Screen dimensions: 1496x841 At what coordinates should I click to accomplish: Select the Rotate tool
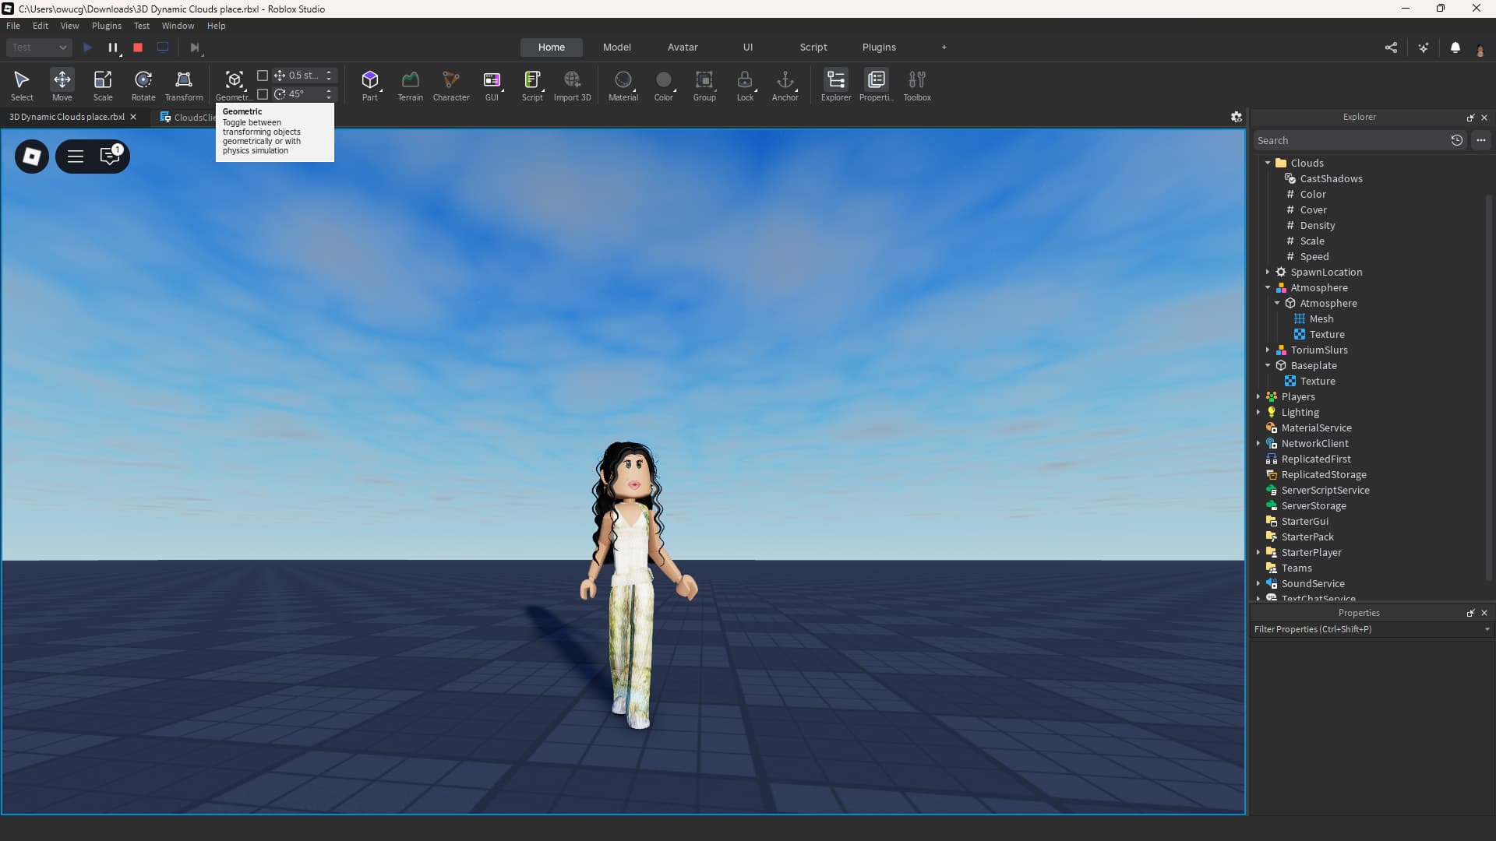coord(143,84)
